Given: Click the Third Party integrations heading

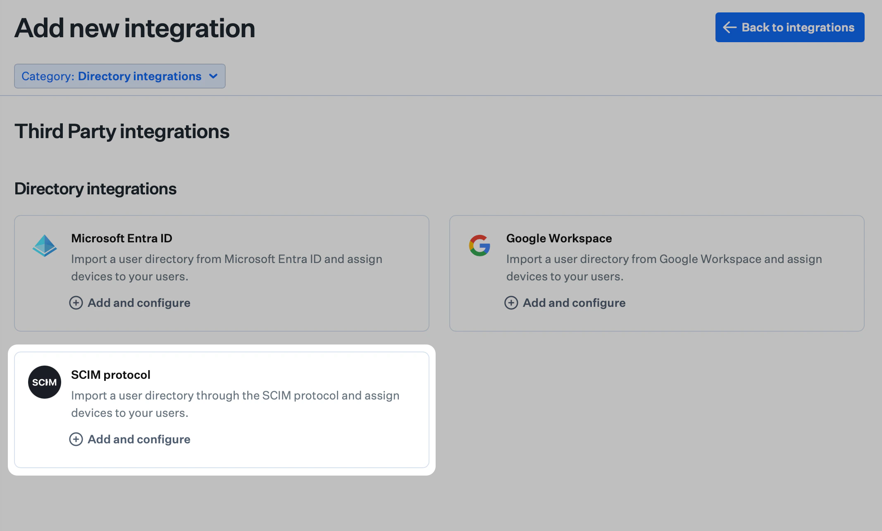Looking at the screenshot, I should tap(122, 131).
